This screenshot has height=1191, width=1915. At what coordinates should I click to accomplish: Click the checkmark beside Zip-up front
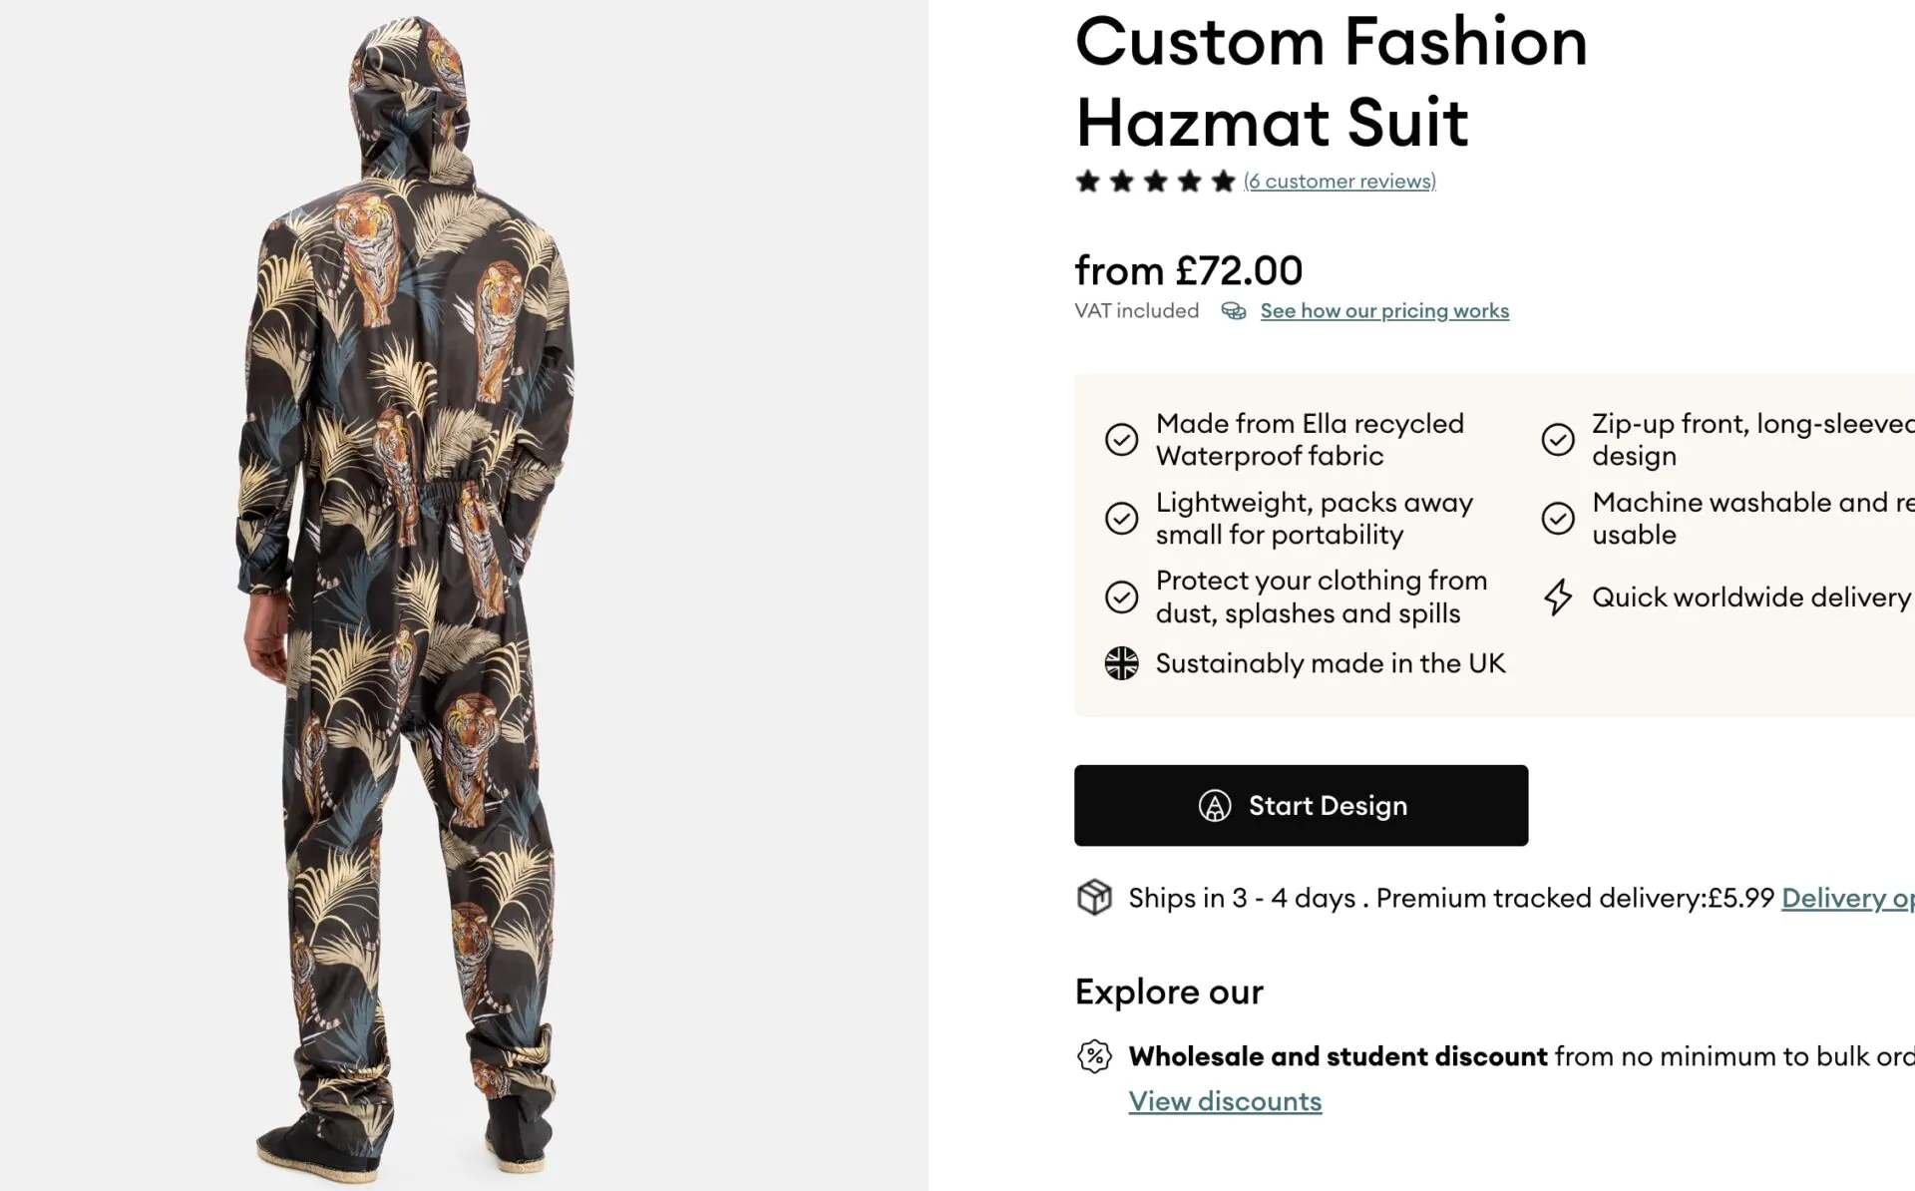click(1558, 439)
